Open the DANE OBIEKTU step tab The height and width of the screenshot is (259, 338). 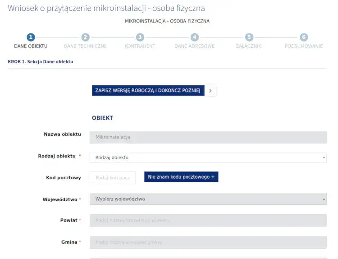pos(31,46)
